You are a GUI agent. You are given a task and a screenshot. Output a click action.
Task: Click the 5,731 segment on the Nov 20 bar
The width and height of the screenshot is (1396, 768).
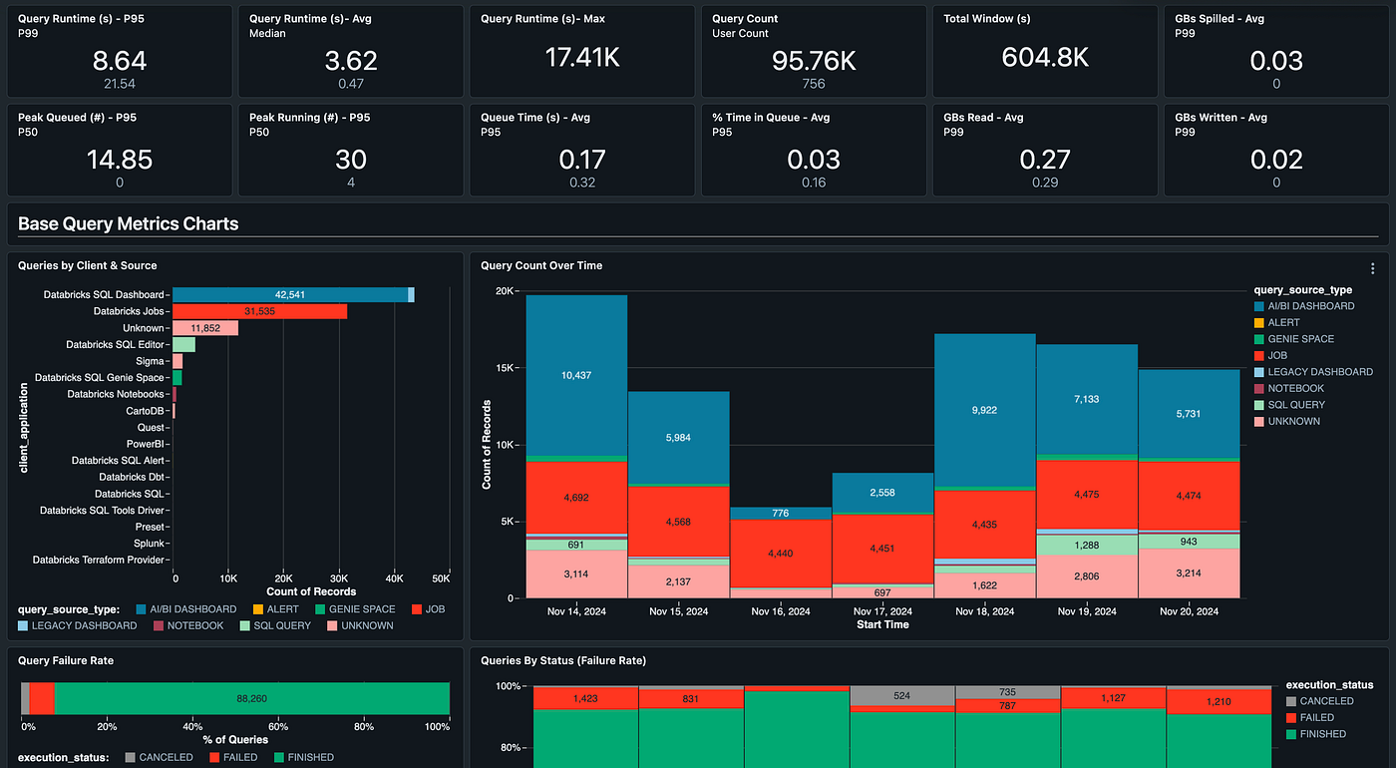1190,412
